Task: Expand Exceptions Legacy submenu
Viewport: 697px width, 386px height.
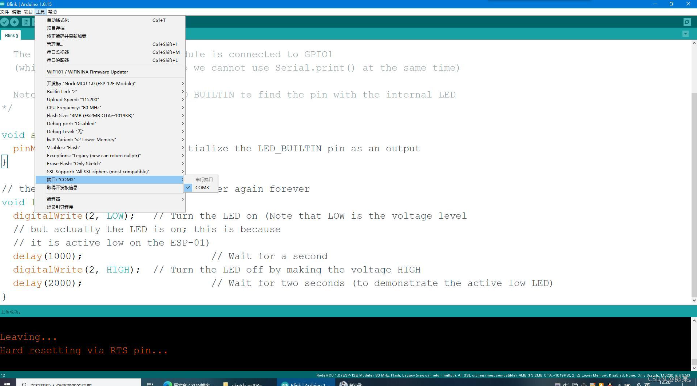Action: 110,156
